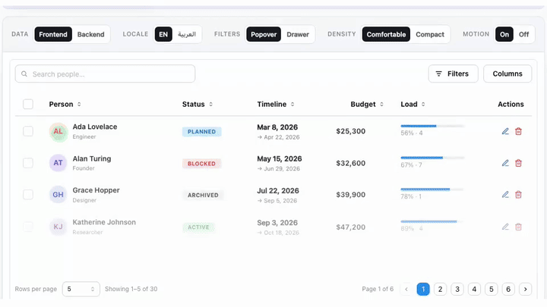Switch data source to Backend

tap(90, 34)
